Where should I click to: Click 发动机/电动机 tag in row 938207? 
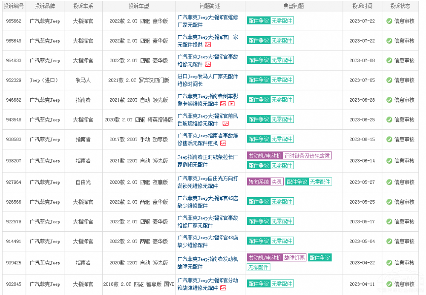coord(265,156)
